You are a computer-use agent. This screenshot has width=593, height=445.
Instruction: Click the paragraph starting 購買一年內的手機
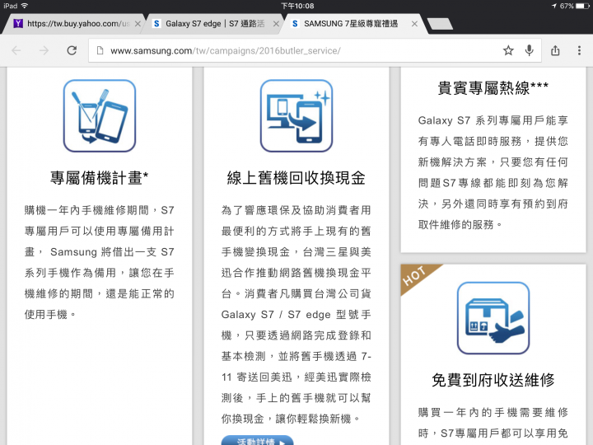(493, 423)
